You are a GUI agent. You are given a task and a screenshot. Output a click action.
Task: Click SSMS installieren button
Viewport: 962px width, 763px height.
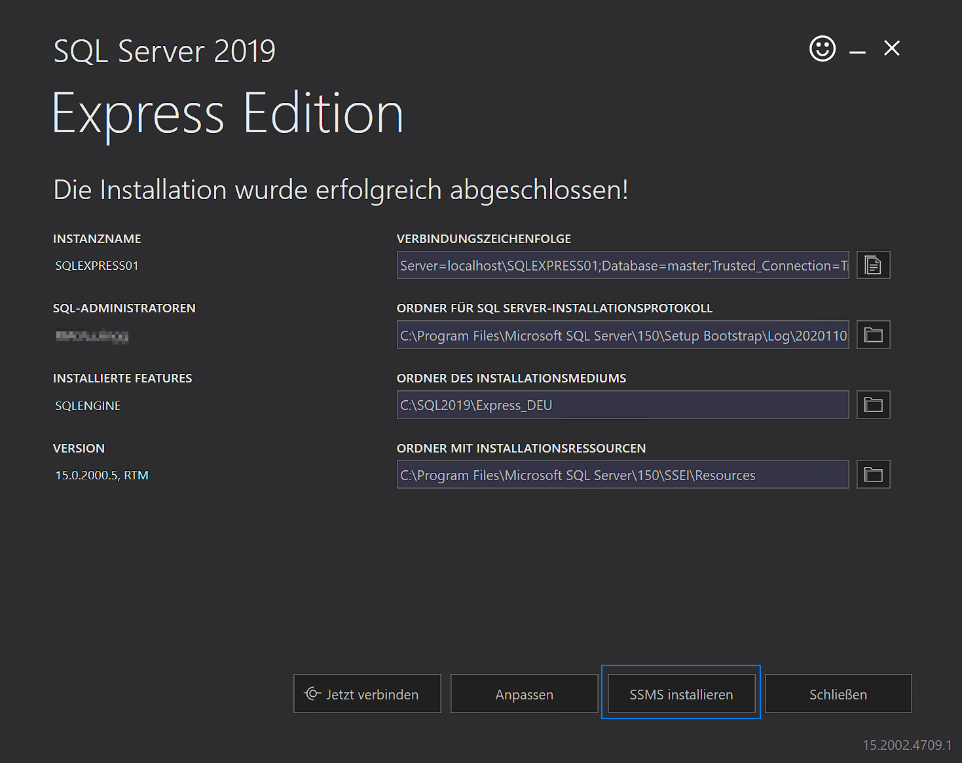[681, 694]
